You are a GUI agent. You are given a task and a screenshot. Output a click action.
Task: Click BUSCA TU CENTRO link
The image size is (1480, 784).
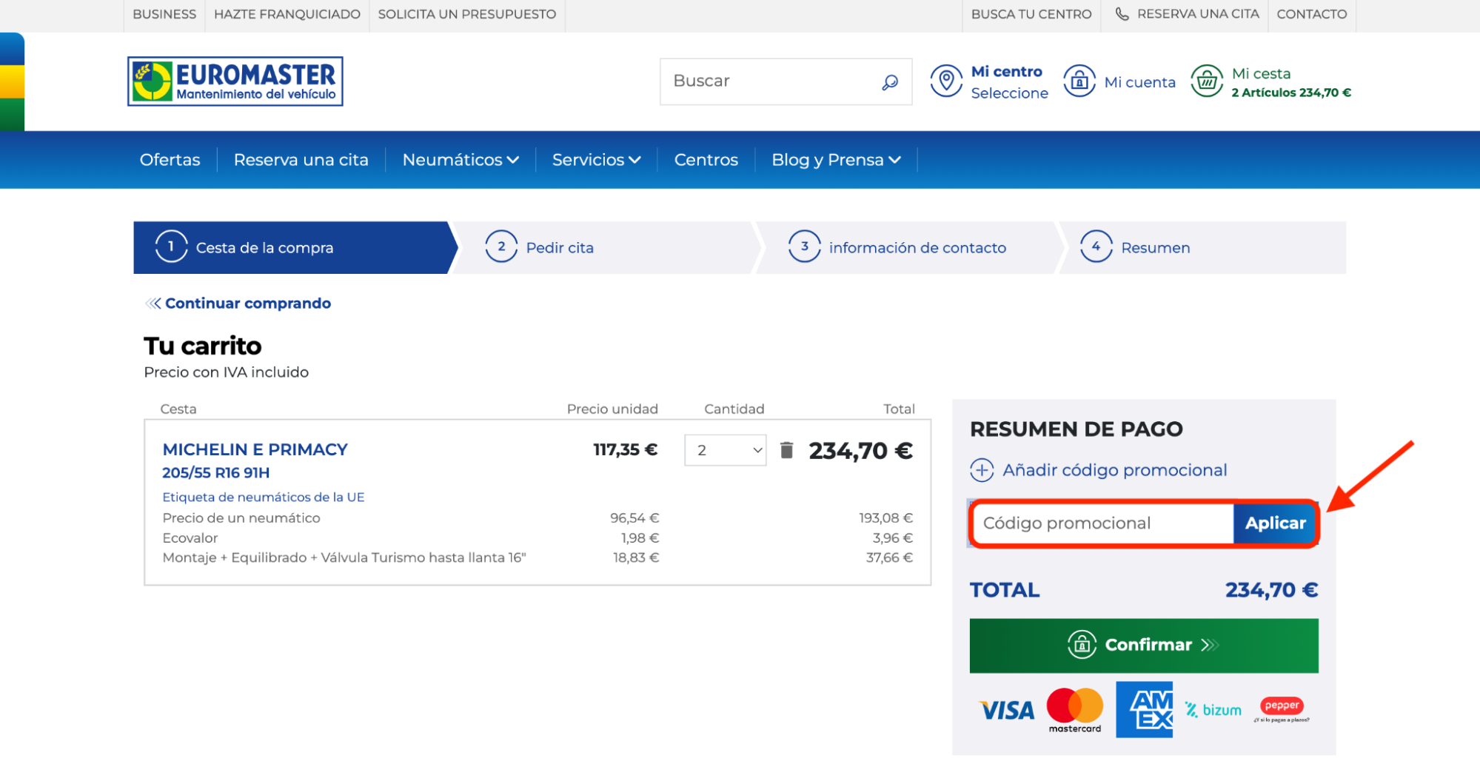point(1031,14)
